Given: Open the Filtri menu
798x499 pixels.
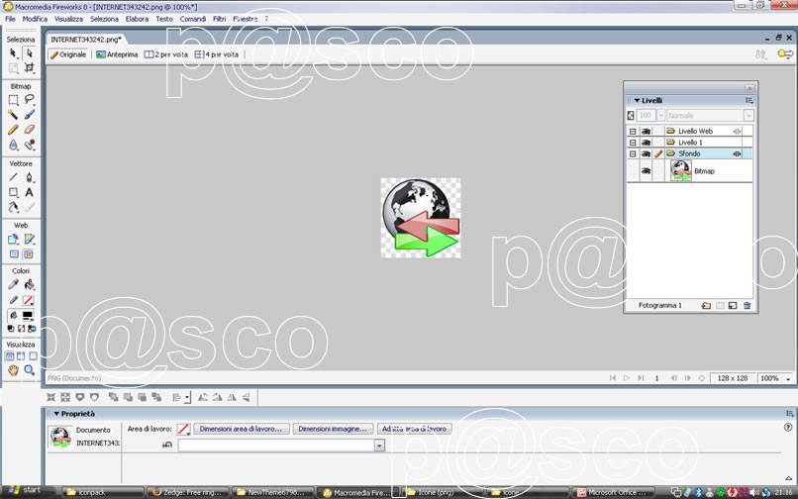Looking at the screenshot, I should tap(220, 19).
